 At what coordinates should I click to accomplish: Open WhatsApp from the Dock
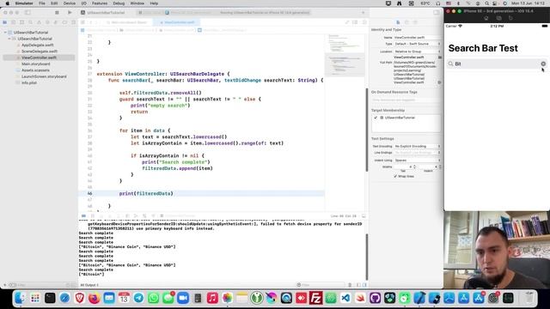pos(153,298)
